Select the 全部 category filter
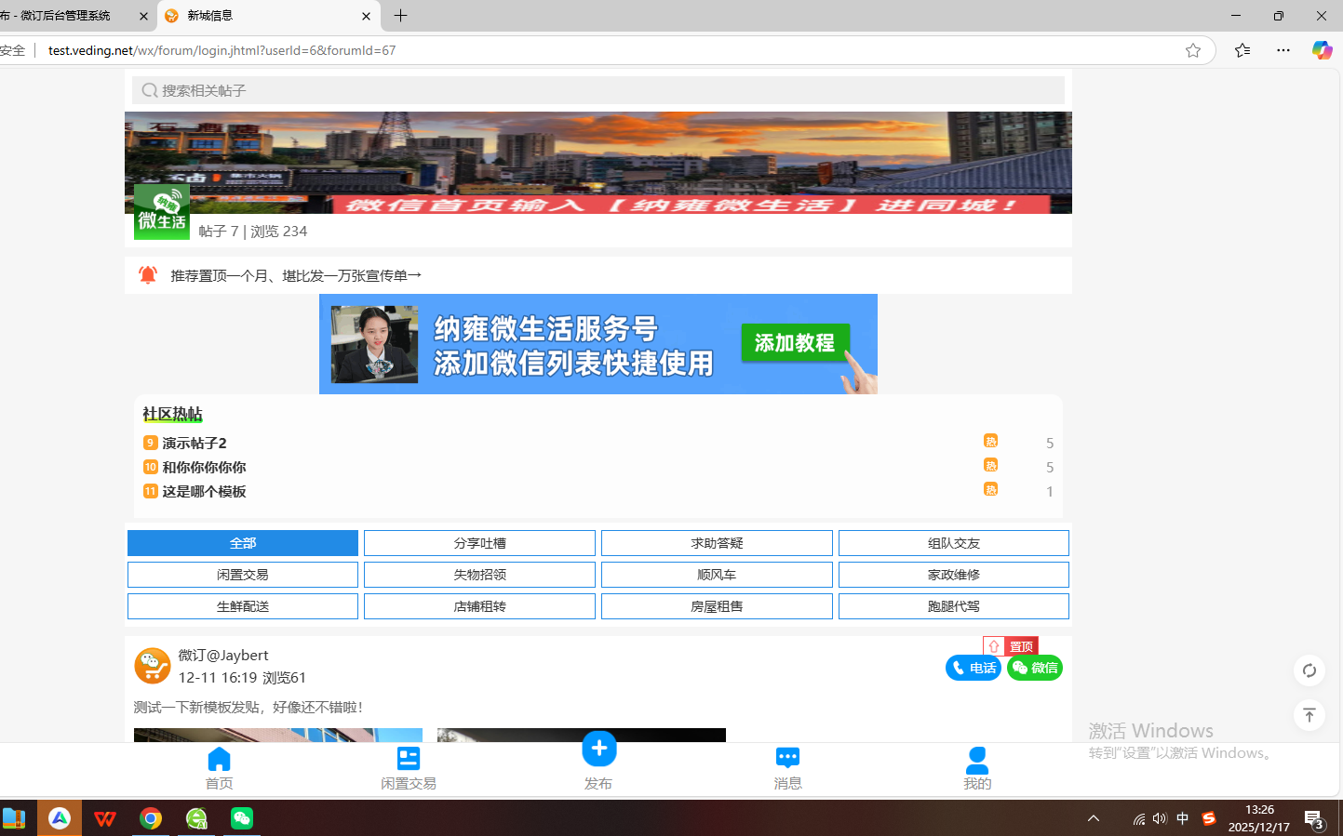Screen dimensions: 1343x836 coord(243,543)
